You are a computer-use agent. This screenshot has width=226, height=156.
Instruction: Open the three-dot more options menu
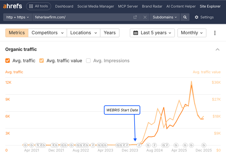[215, 33]
